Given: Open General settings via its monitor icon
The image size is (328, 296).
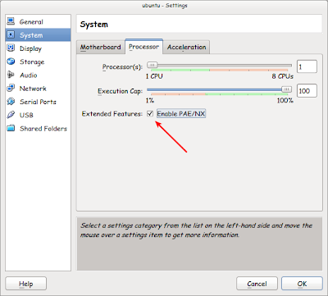Looking at the screenshot, I should [11, 21].
